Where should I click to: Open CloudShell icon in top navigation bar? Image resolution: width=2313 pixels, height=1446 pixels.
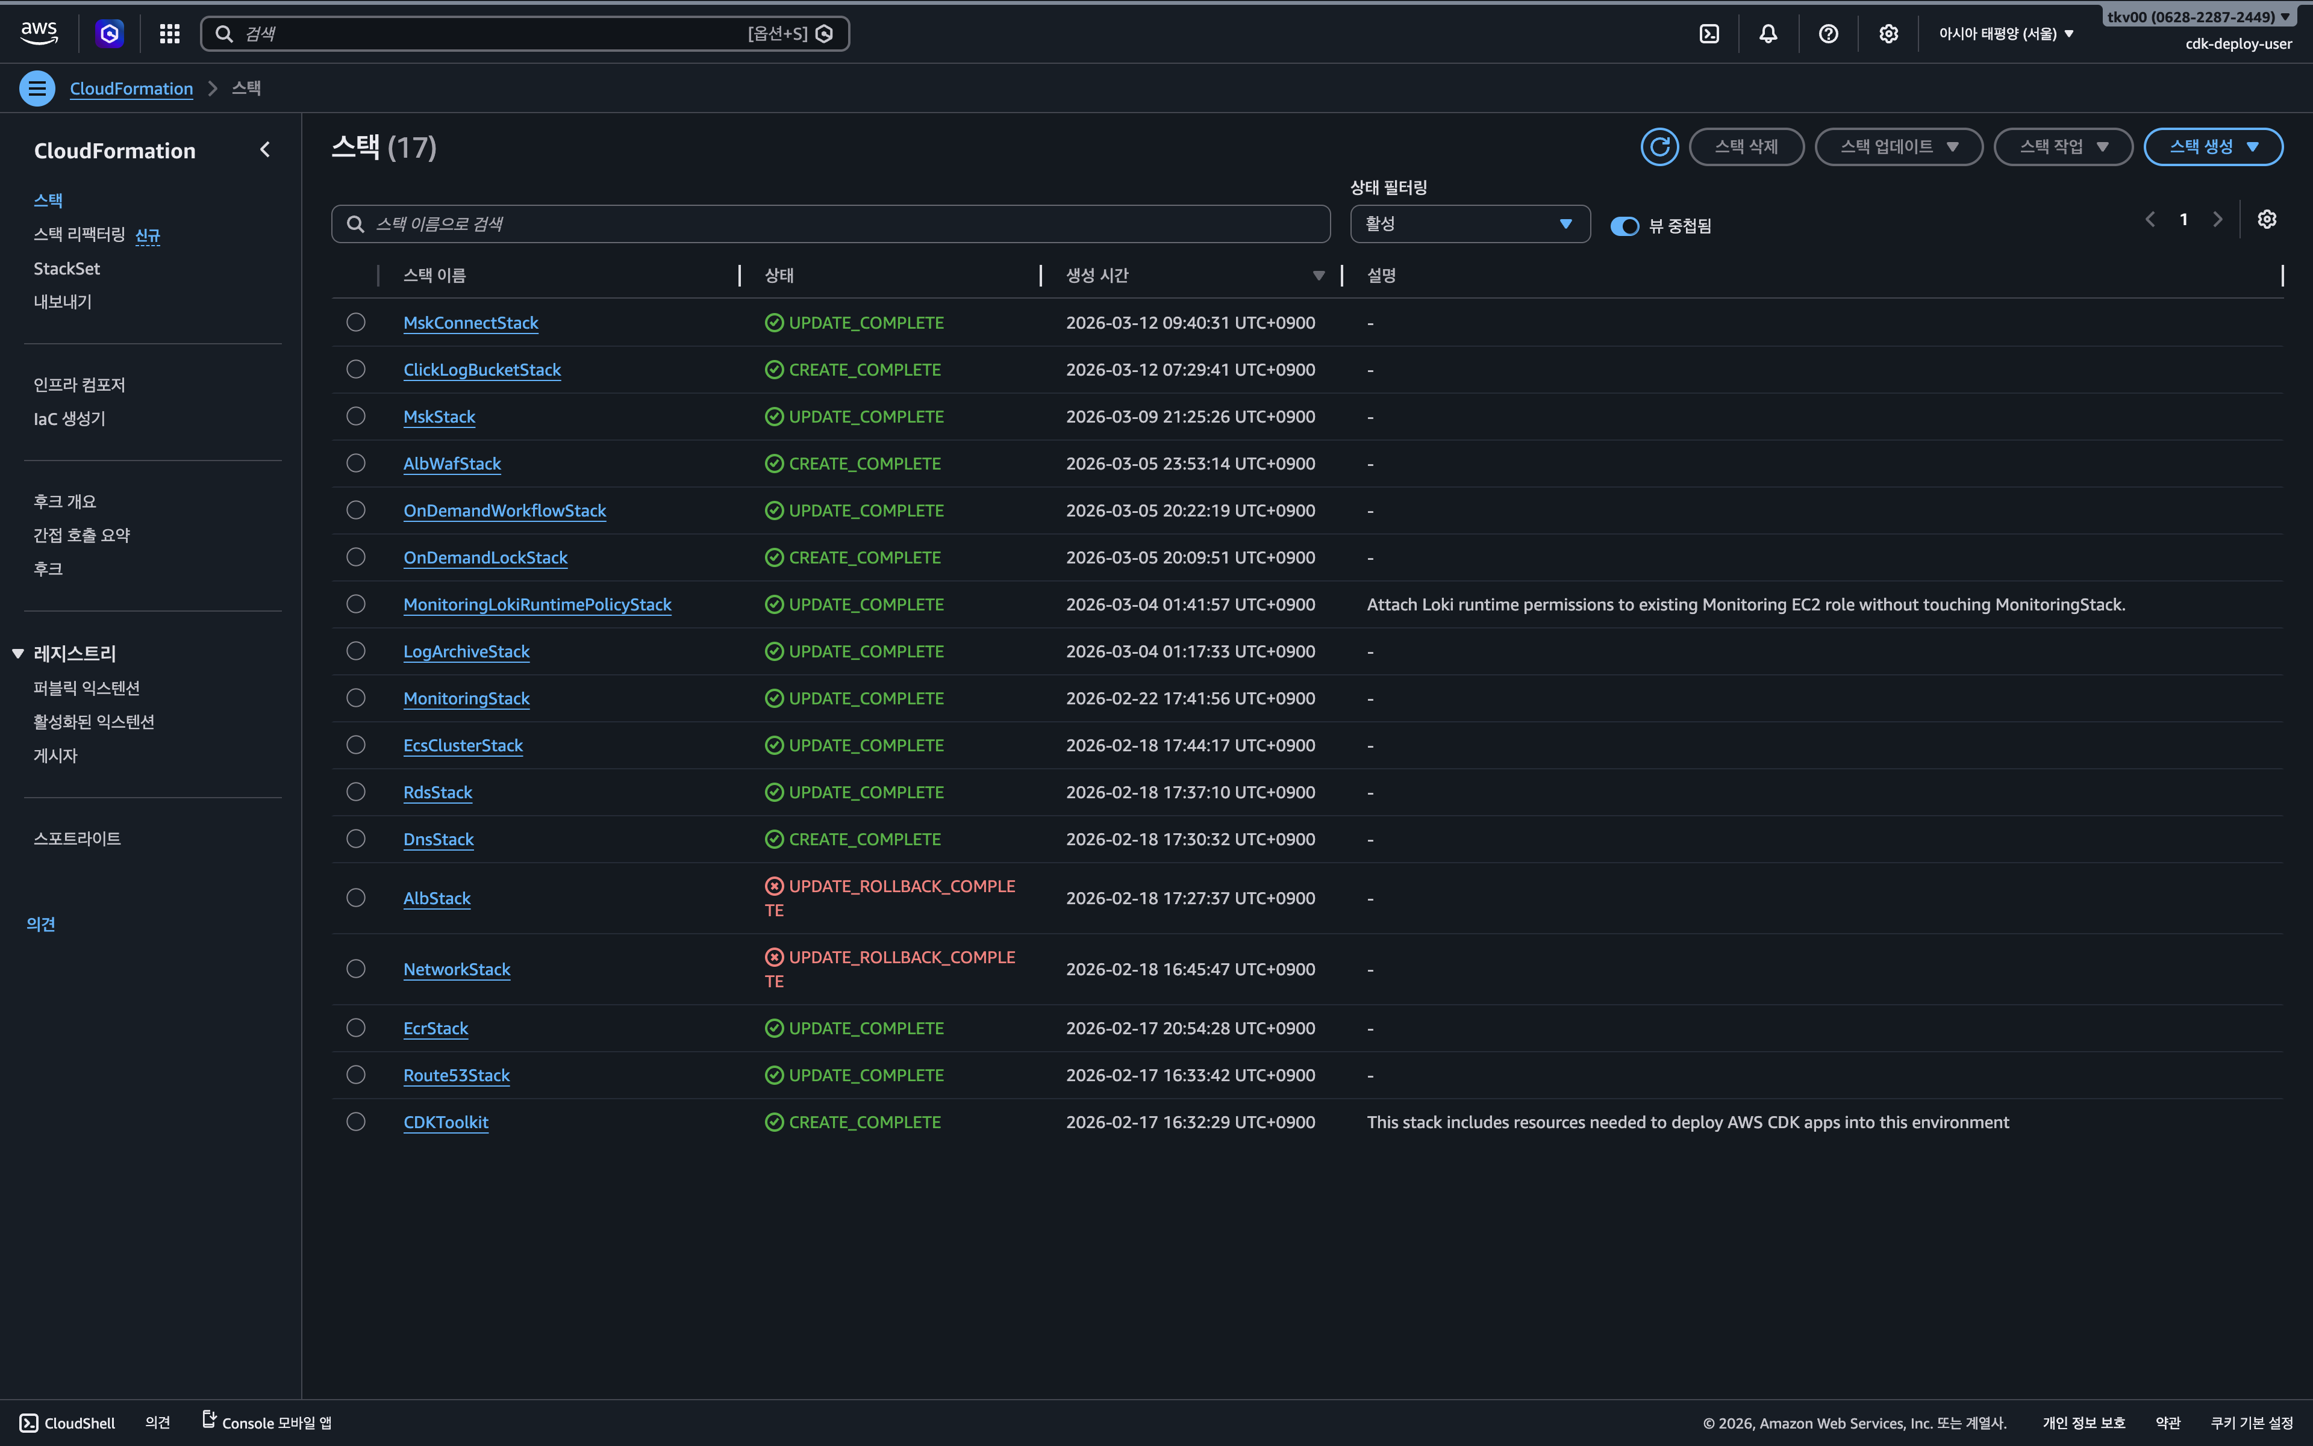[1709, 34]
